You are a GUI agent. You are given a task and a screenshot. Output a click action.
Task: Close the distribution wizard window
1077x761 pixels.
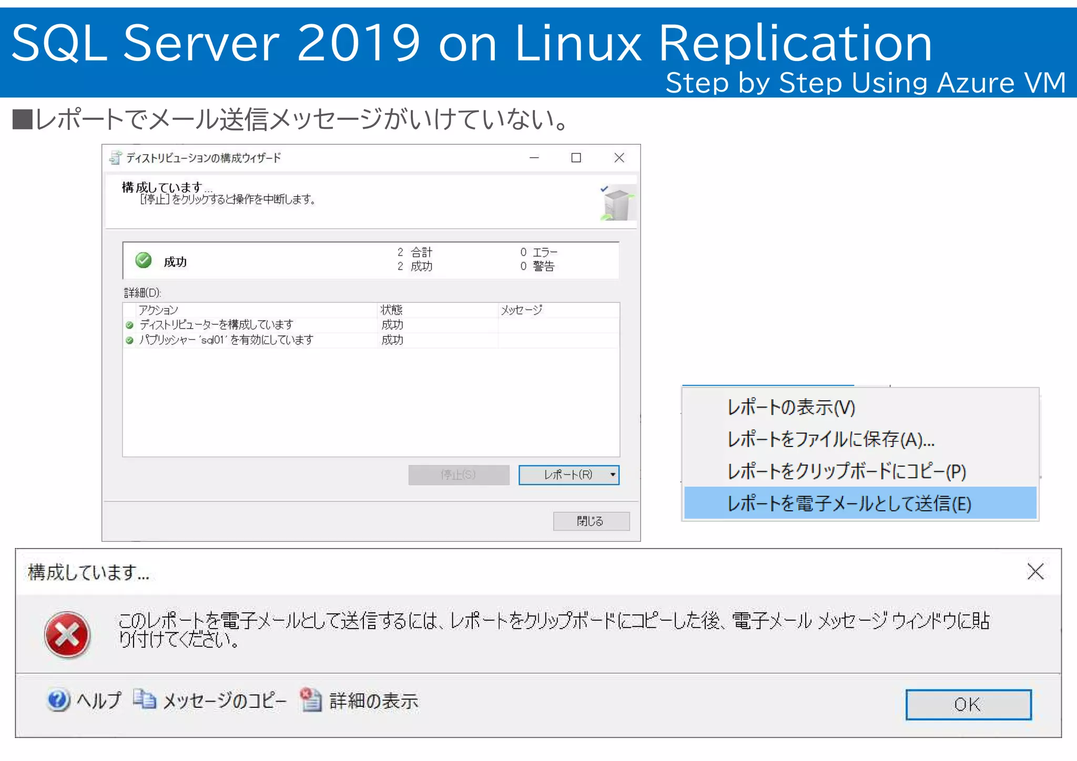pos(619,158)
